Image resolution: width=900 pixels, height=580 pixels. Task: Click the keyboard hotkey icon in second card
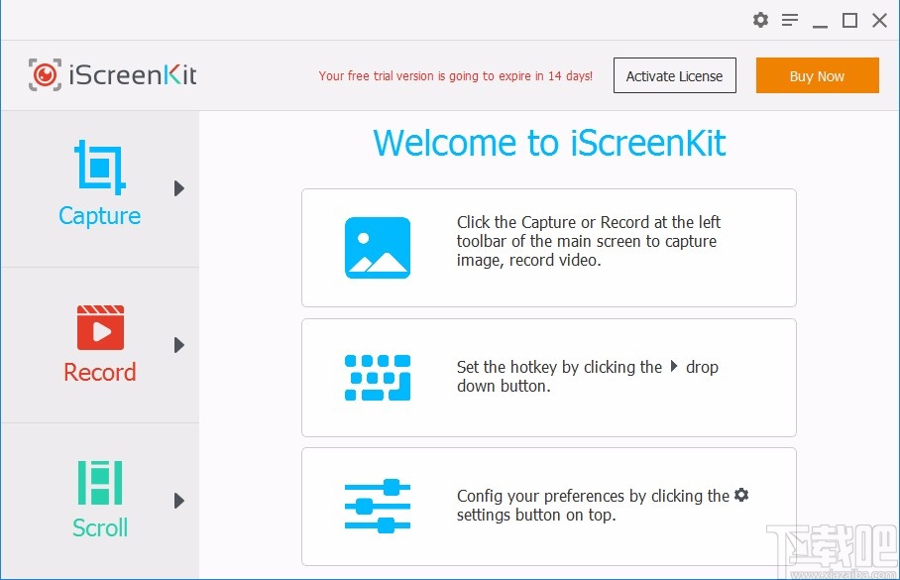point(378,378)
